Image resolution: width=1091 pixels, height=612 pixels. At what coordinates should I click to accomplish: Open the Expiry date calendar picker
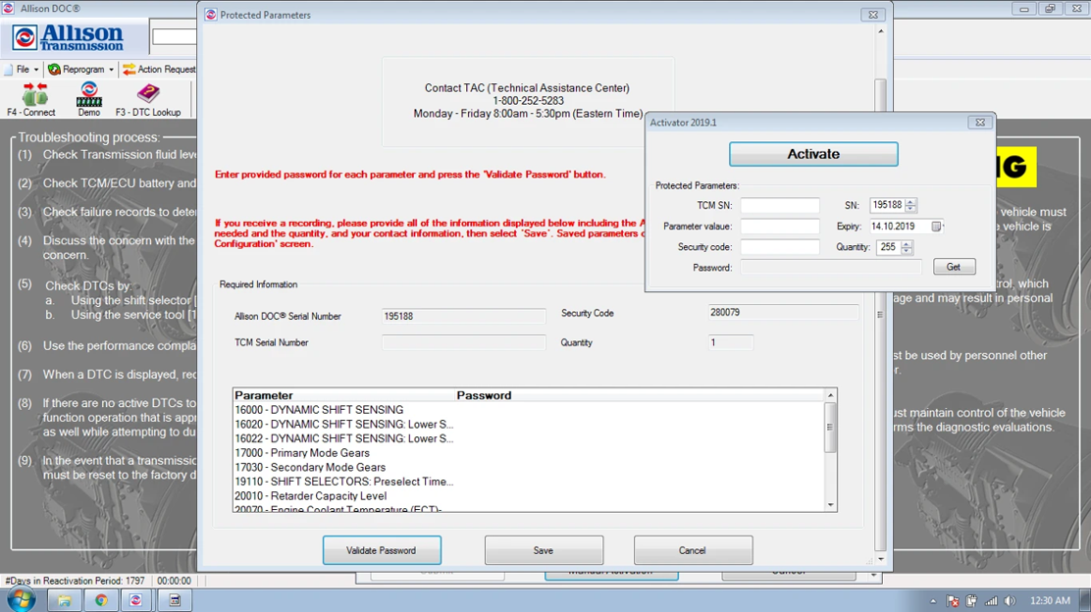(x=937, y=226)
